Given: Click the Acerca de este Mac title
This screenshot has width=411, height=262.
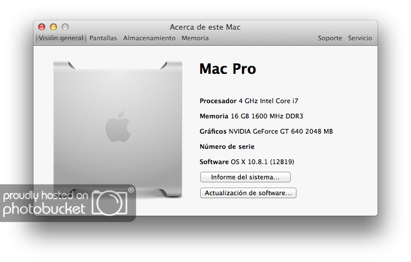Looking at the screenshot, I should point(205,27).
